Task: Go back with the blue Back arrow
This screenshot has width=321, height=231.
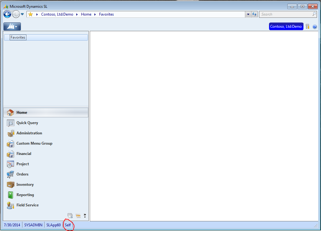Action: tap(7, 14)
